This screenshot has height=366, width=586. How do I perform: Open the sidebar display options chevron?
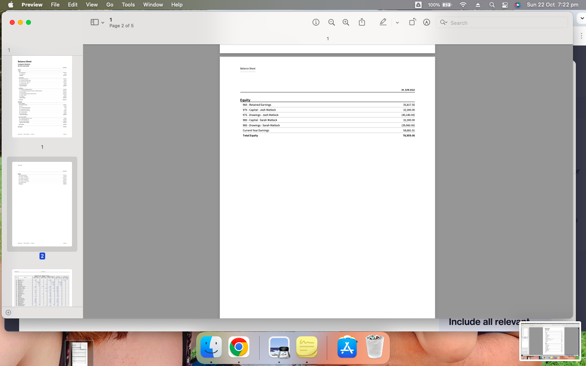tap(103, 22)
